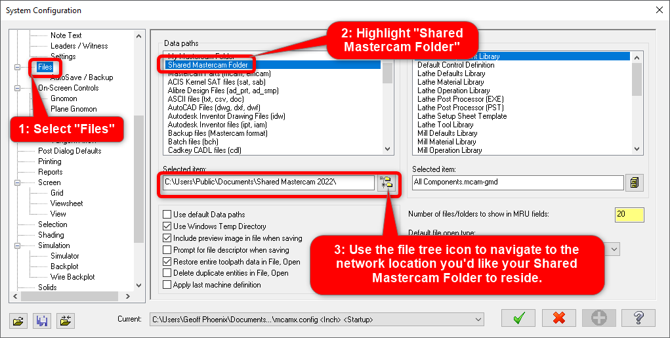Click the MRU fields number box showing 20
Viewport: 670px width, 338px height.
point(629,215)
